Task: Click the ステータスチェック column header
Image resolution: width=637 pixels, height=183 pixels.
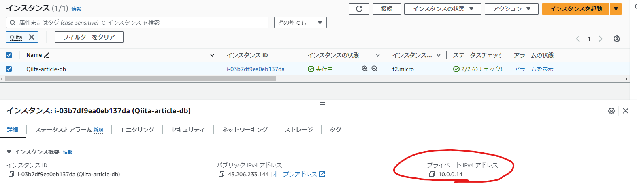Action: 477,55
